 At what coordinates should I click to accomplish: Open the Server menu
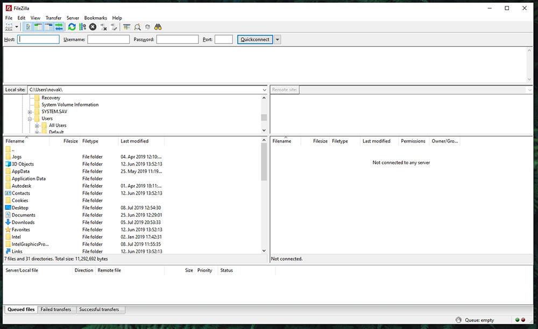coord(73,18)
